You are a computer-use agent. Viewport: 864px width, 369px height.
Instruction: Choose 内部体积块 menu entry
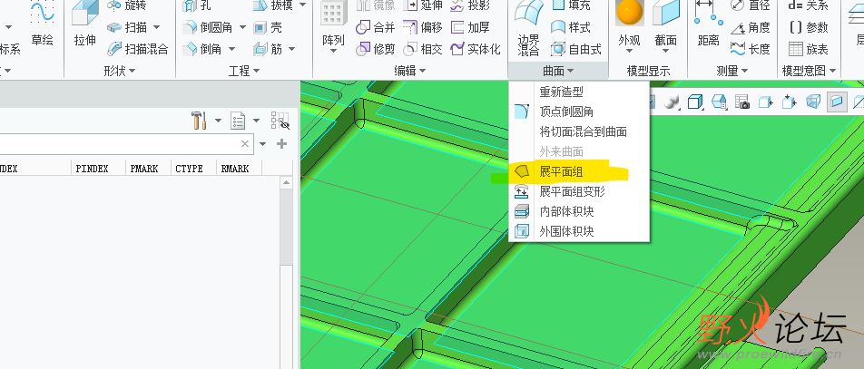[579, 211]
